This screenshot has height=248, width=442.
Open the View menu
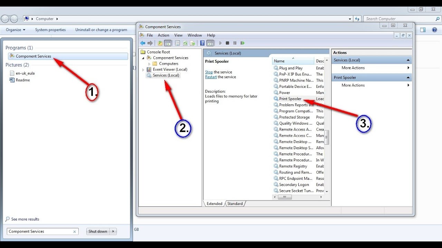[178, 35]
